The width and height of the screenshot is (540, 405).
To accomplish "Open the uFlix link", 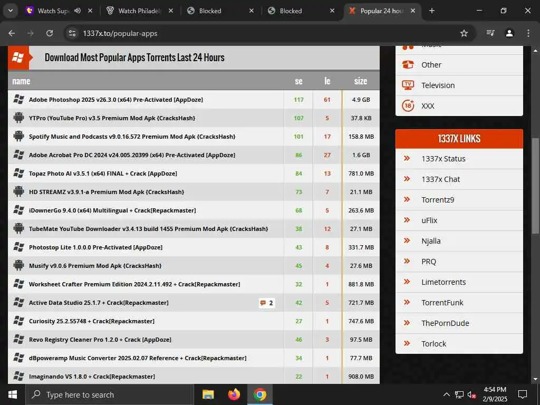I will (429, 220).
